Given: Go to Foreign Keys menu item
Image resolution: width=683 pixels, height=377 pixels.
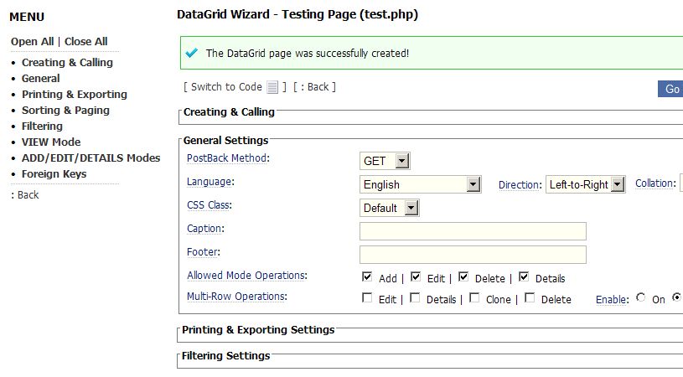Looking at the screenshot, I should [54, 174].
